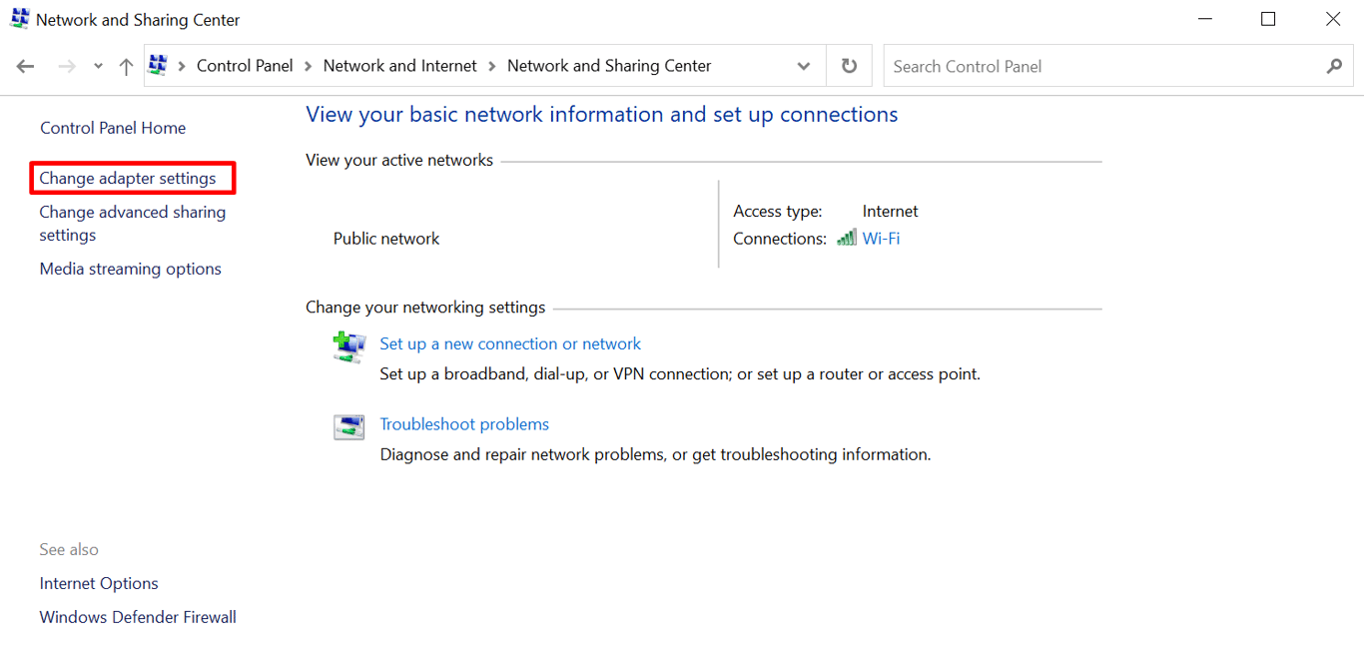Screen dimensions: 1364x653
Task: Select Network and Internet in the breadcrumb
Action: 399,65
